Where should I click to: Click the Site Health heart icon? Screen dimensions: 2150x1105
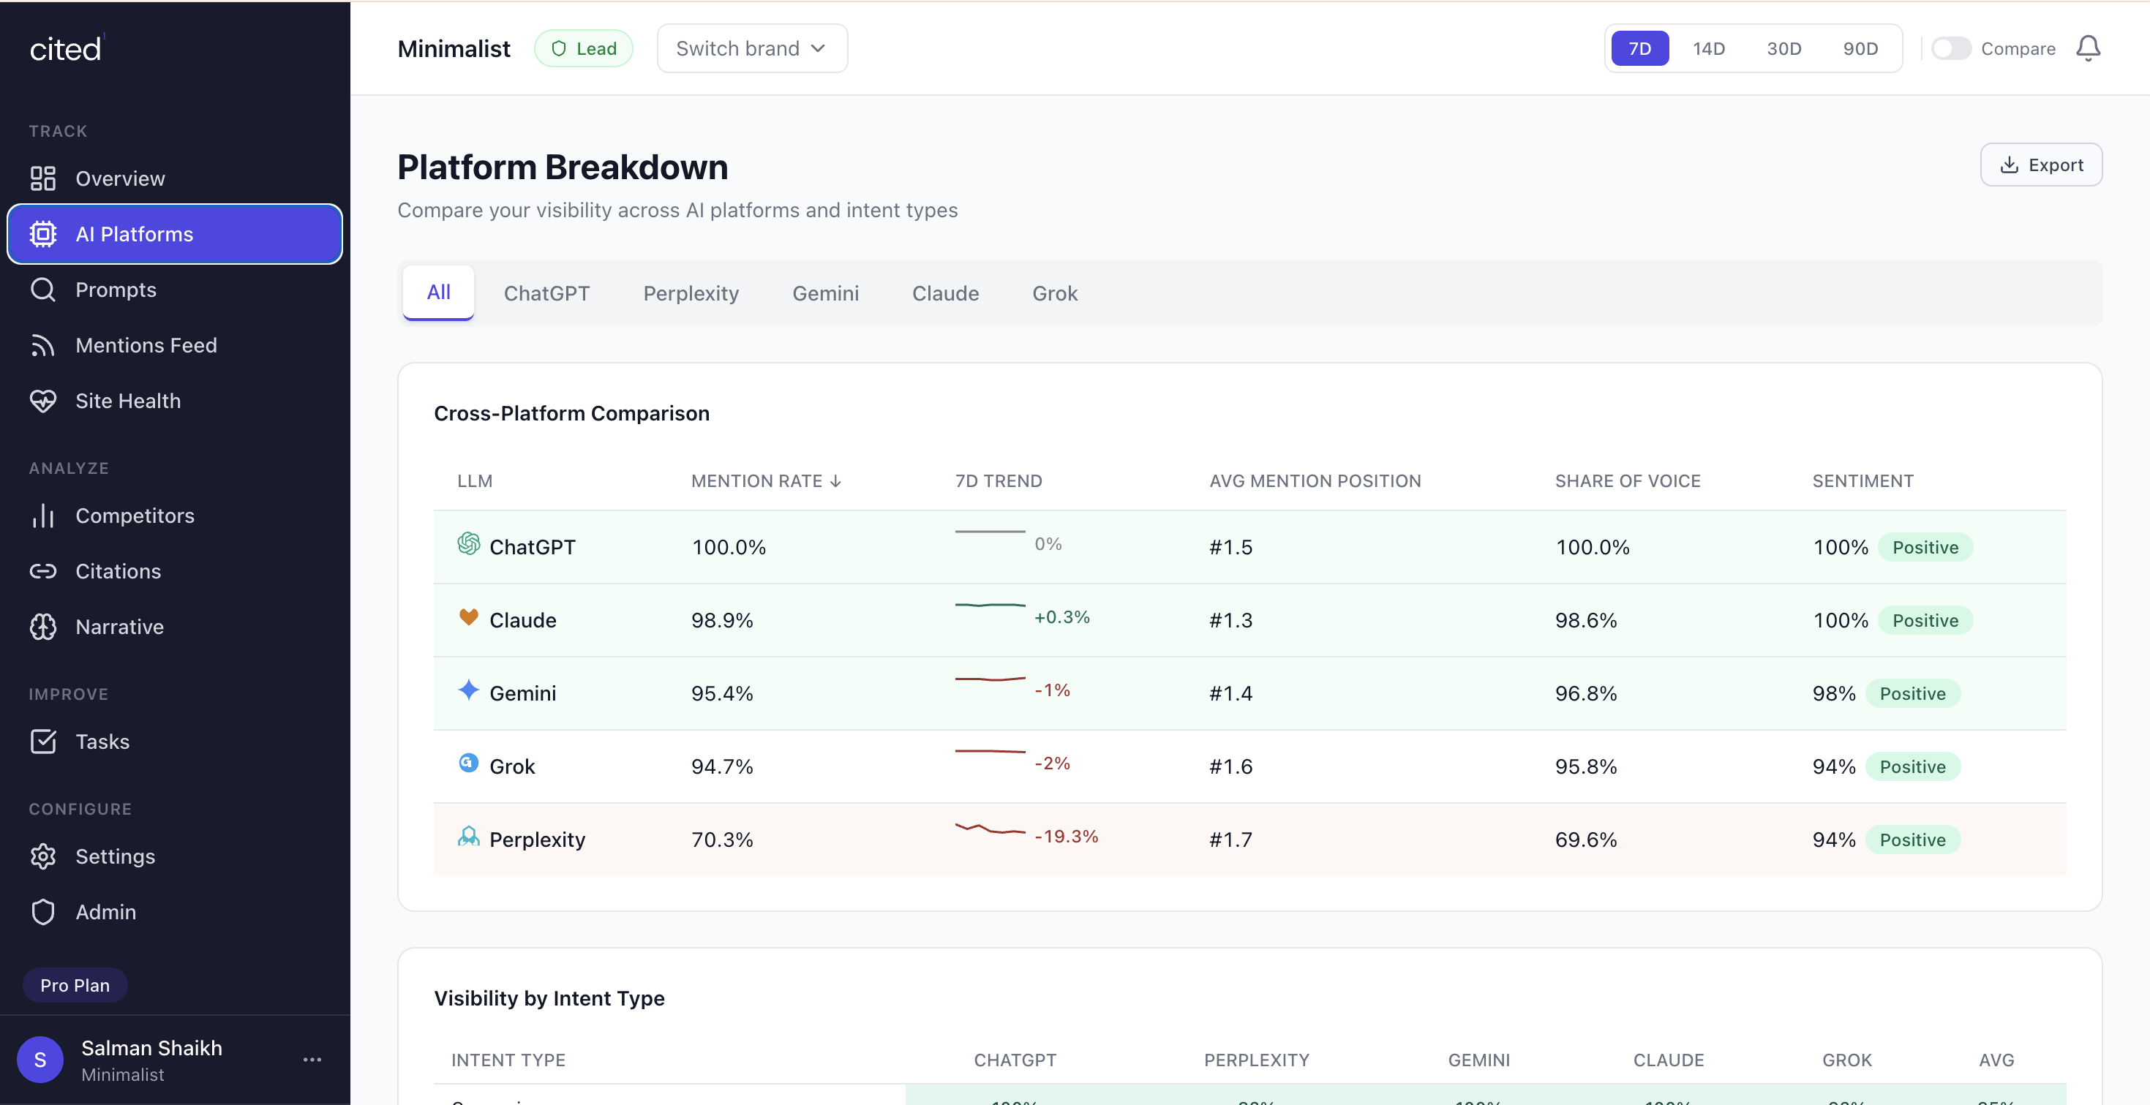(x=42, y=401)
